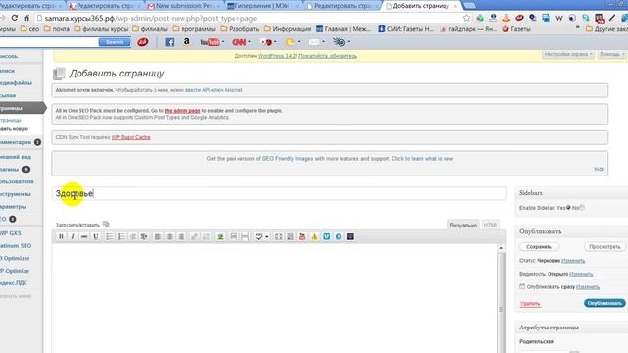The image size is (628, 353).
Task: Open the почта bookmark folder
Action: [x=57, y=28]
